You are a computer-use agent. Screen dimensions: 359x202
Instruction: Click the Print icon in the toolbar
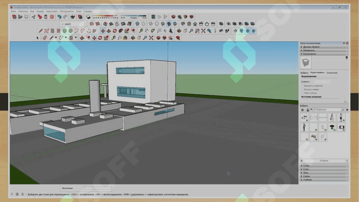point(73,17)
